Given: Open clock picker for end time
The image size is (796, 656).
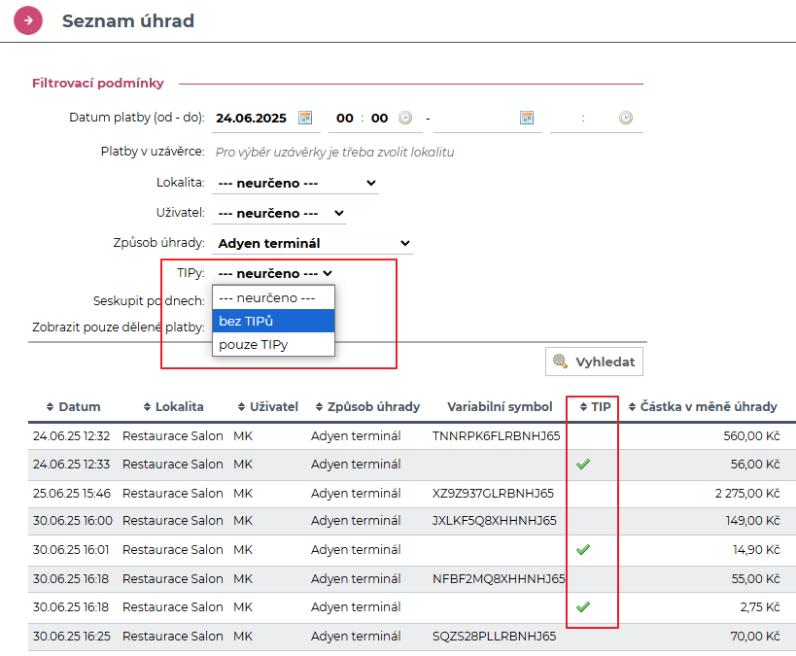Looking at the screenshot, I should coord(626,118).
